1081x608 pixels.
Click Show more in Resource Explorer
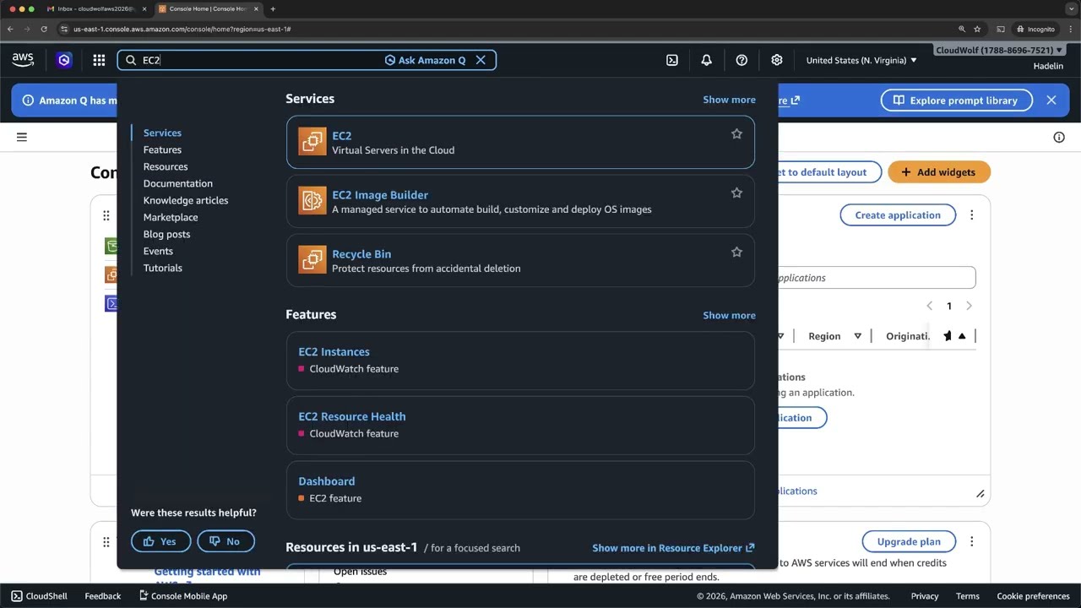click(x=673, y=548)
